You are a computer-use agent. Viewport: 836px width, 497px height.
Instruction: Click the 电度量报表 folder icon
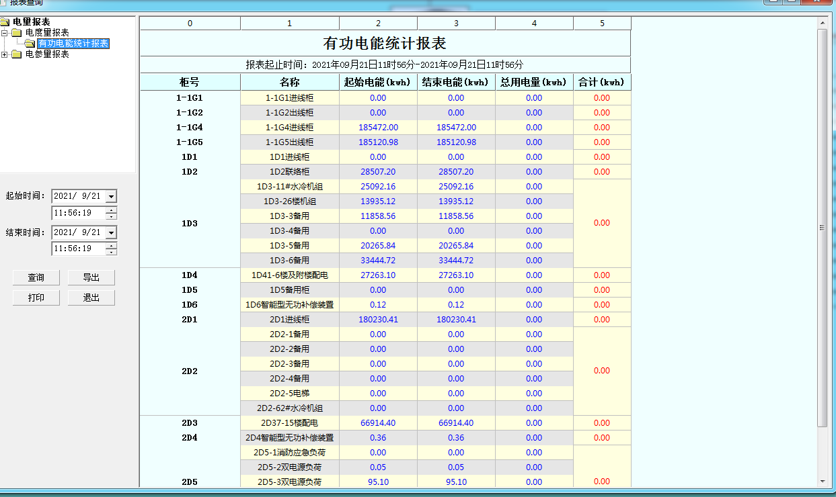click(17, 33)
